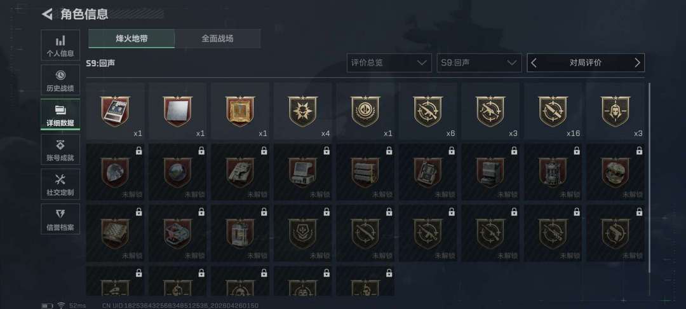686x309 pixels.
Task: Switch to the 全面战场 tab
Action: tap(217, 39)
